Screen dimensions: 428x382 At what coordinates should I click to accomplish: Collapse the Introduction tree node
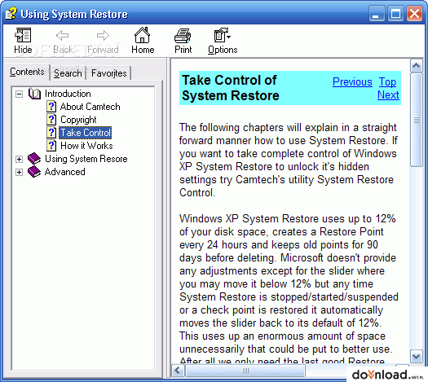(19, 94)
